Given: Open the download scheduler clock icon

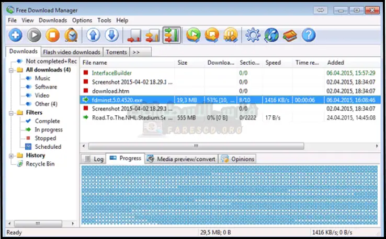Looking at the screenshot, I should click(x=71, y=35).
